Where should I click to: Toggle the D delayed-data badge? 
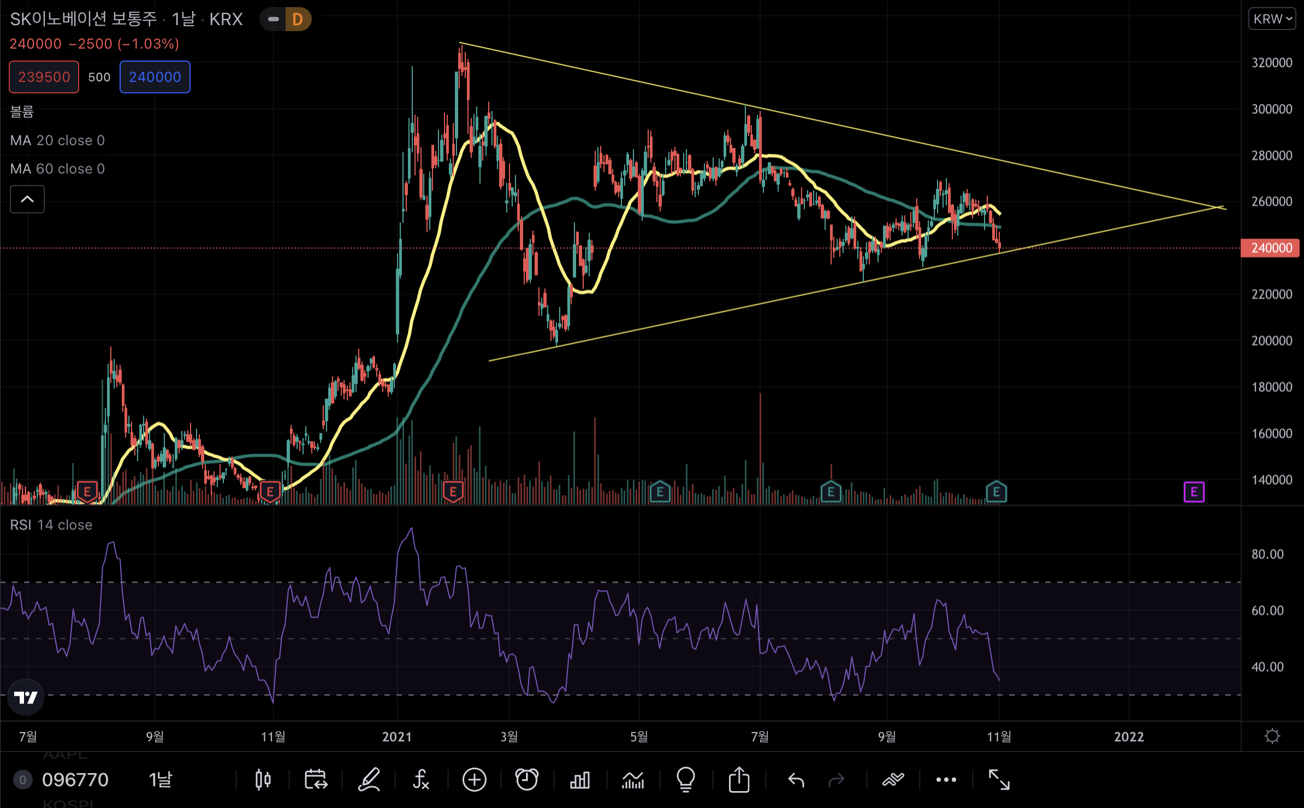298,20
